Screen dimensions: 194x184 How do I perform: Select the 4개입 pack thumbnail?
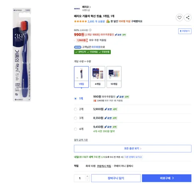tap(98, 77)
